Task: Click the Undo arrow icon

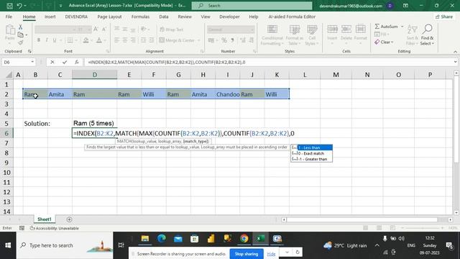Action: pos(19,6)
